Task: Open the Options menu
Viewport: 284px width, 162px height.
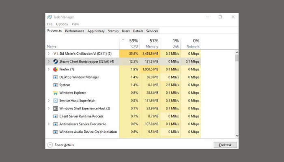Action: pos(62,24)
